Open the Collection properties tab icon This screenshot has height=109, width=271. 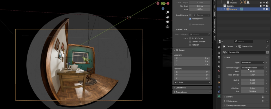(x=219, y=77)
